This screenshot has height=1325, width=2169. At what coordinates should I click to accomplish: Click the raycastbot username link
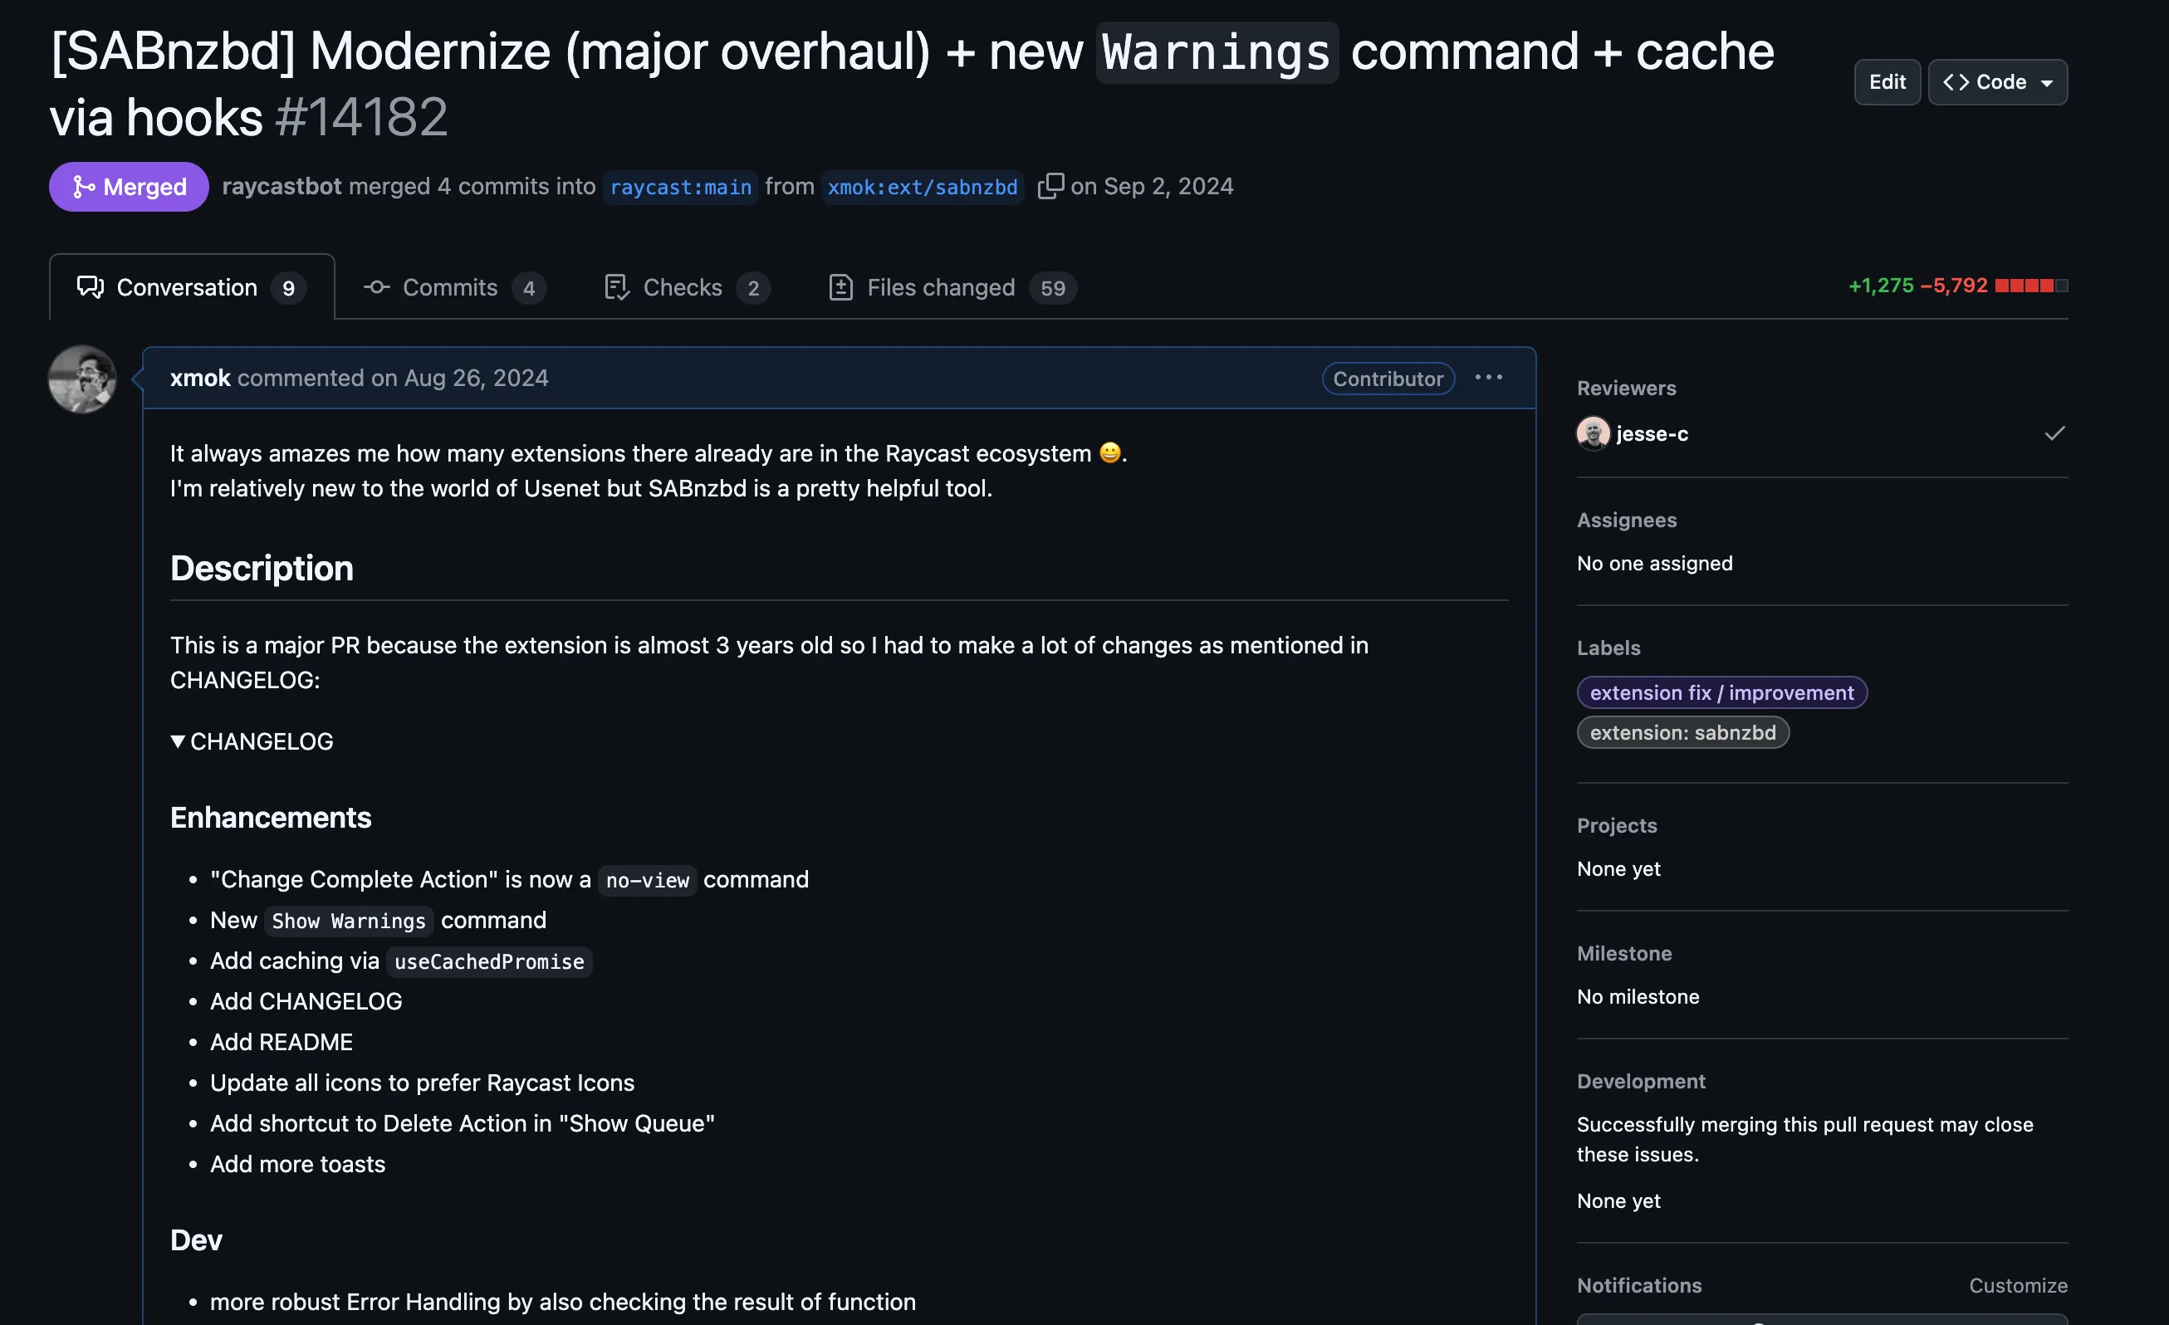(x=282, y=187)
